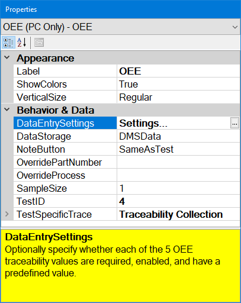241x303 pixels.
Task: Click the OverridePartNumber empty value field
Action: (x=178, y=162)
